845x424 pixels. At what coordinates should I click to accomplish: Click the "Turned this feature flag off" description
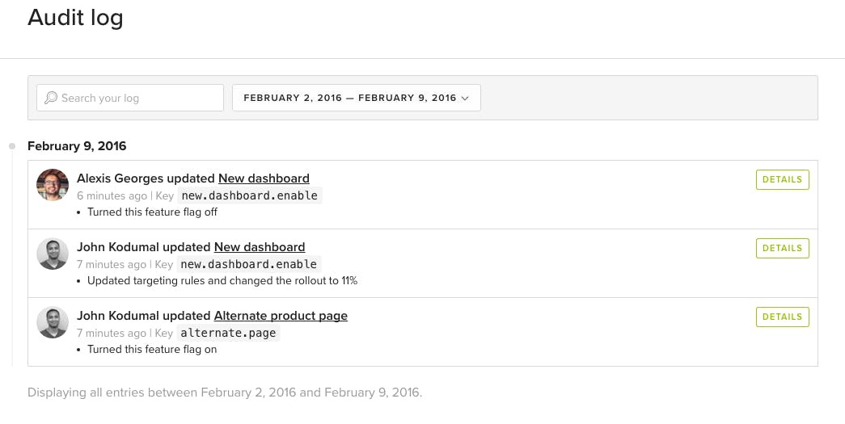pyautogui.click(x=152, y=212)
